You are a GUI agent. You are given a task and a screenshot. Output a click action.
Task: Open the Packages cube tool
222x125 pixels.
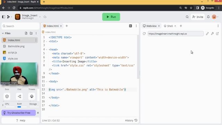tap(7, 97)
